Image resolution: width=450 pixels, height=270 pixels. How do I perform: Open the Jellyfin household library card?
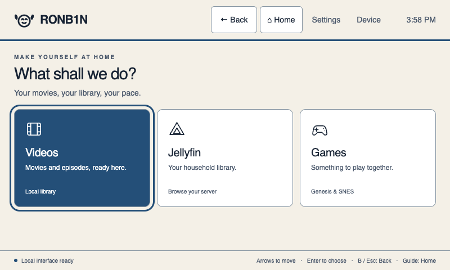[225, 158]
